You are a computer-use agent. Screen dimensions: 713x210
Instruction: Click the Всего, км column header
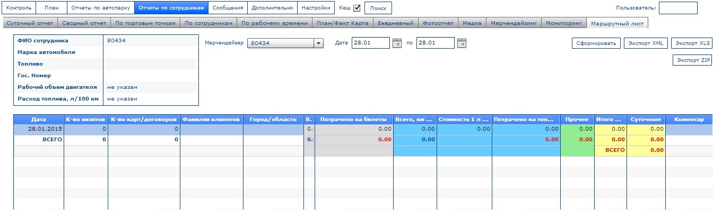415,120
